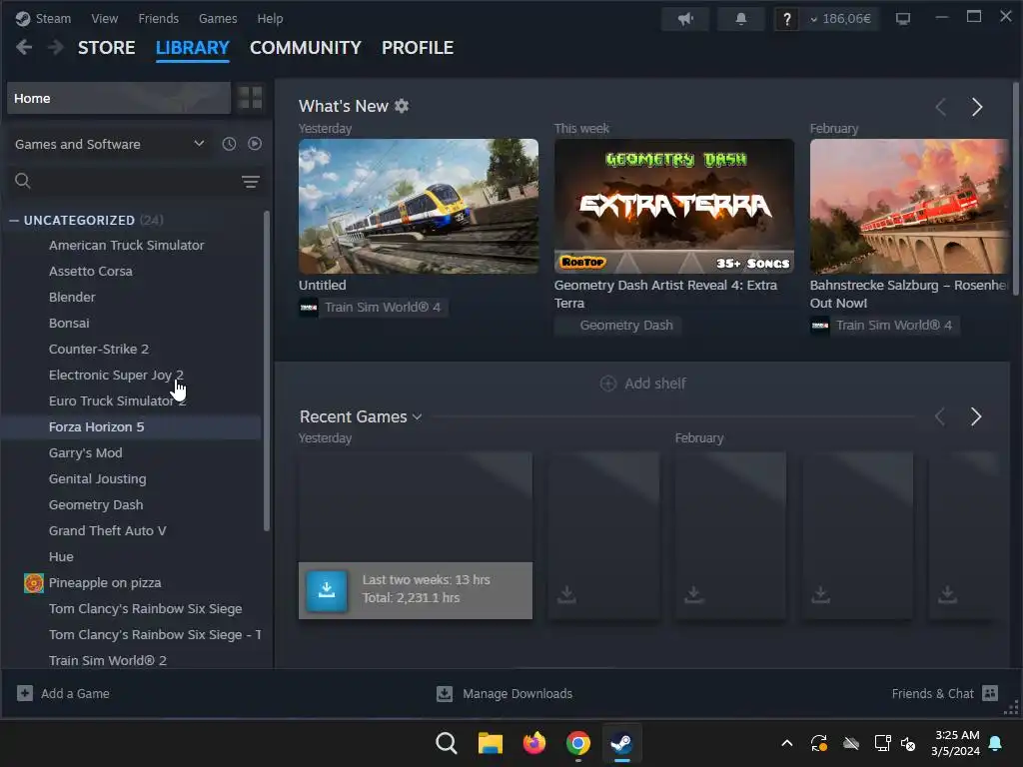Click the library search input field
Screen dimensions: 1023x767
(134, 182)
